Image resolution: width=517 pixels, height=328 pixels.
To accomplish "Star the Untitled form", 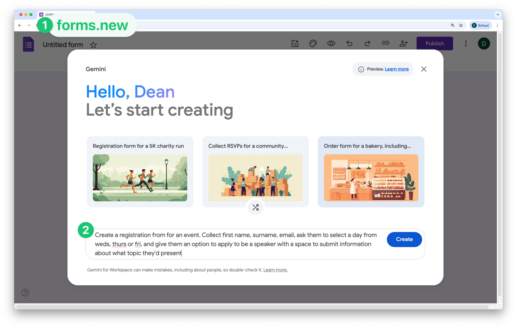I will 93,45.
